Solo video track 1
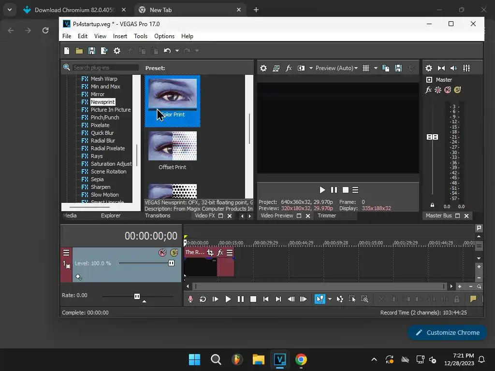The height and width of the screenshot is (371, 495). click(x=174, y=253)
